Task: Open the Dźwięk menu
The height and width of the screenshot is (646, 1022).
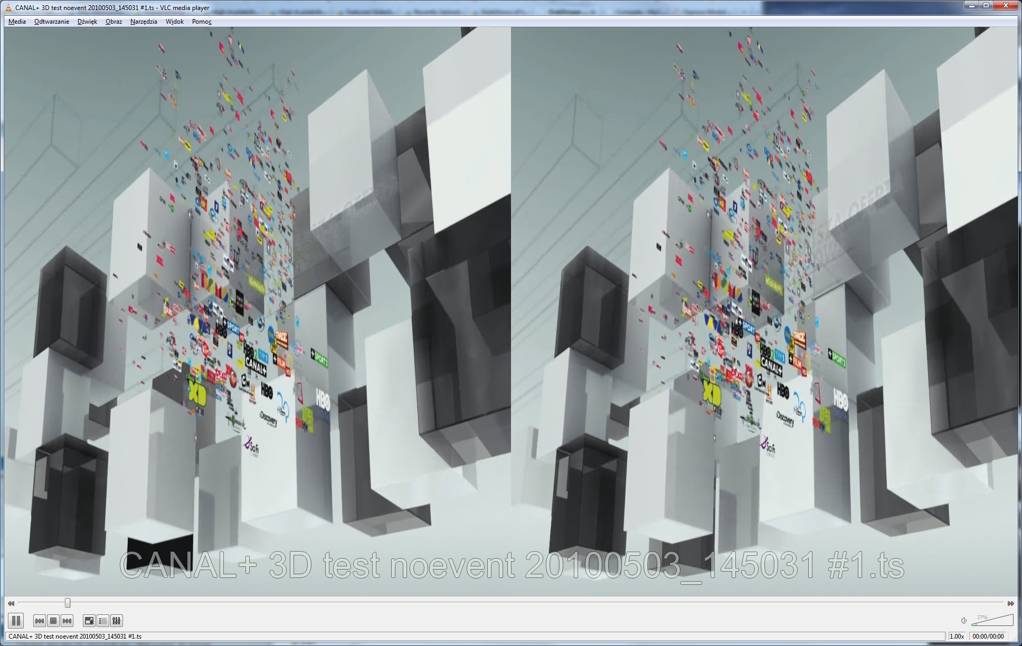Action: [87, 22]
